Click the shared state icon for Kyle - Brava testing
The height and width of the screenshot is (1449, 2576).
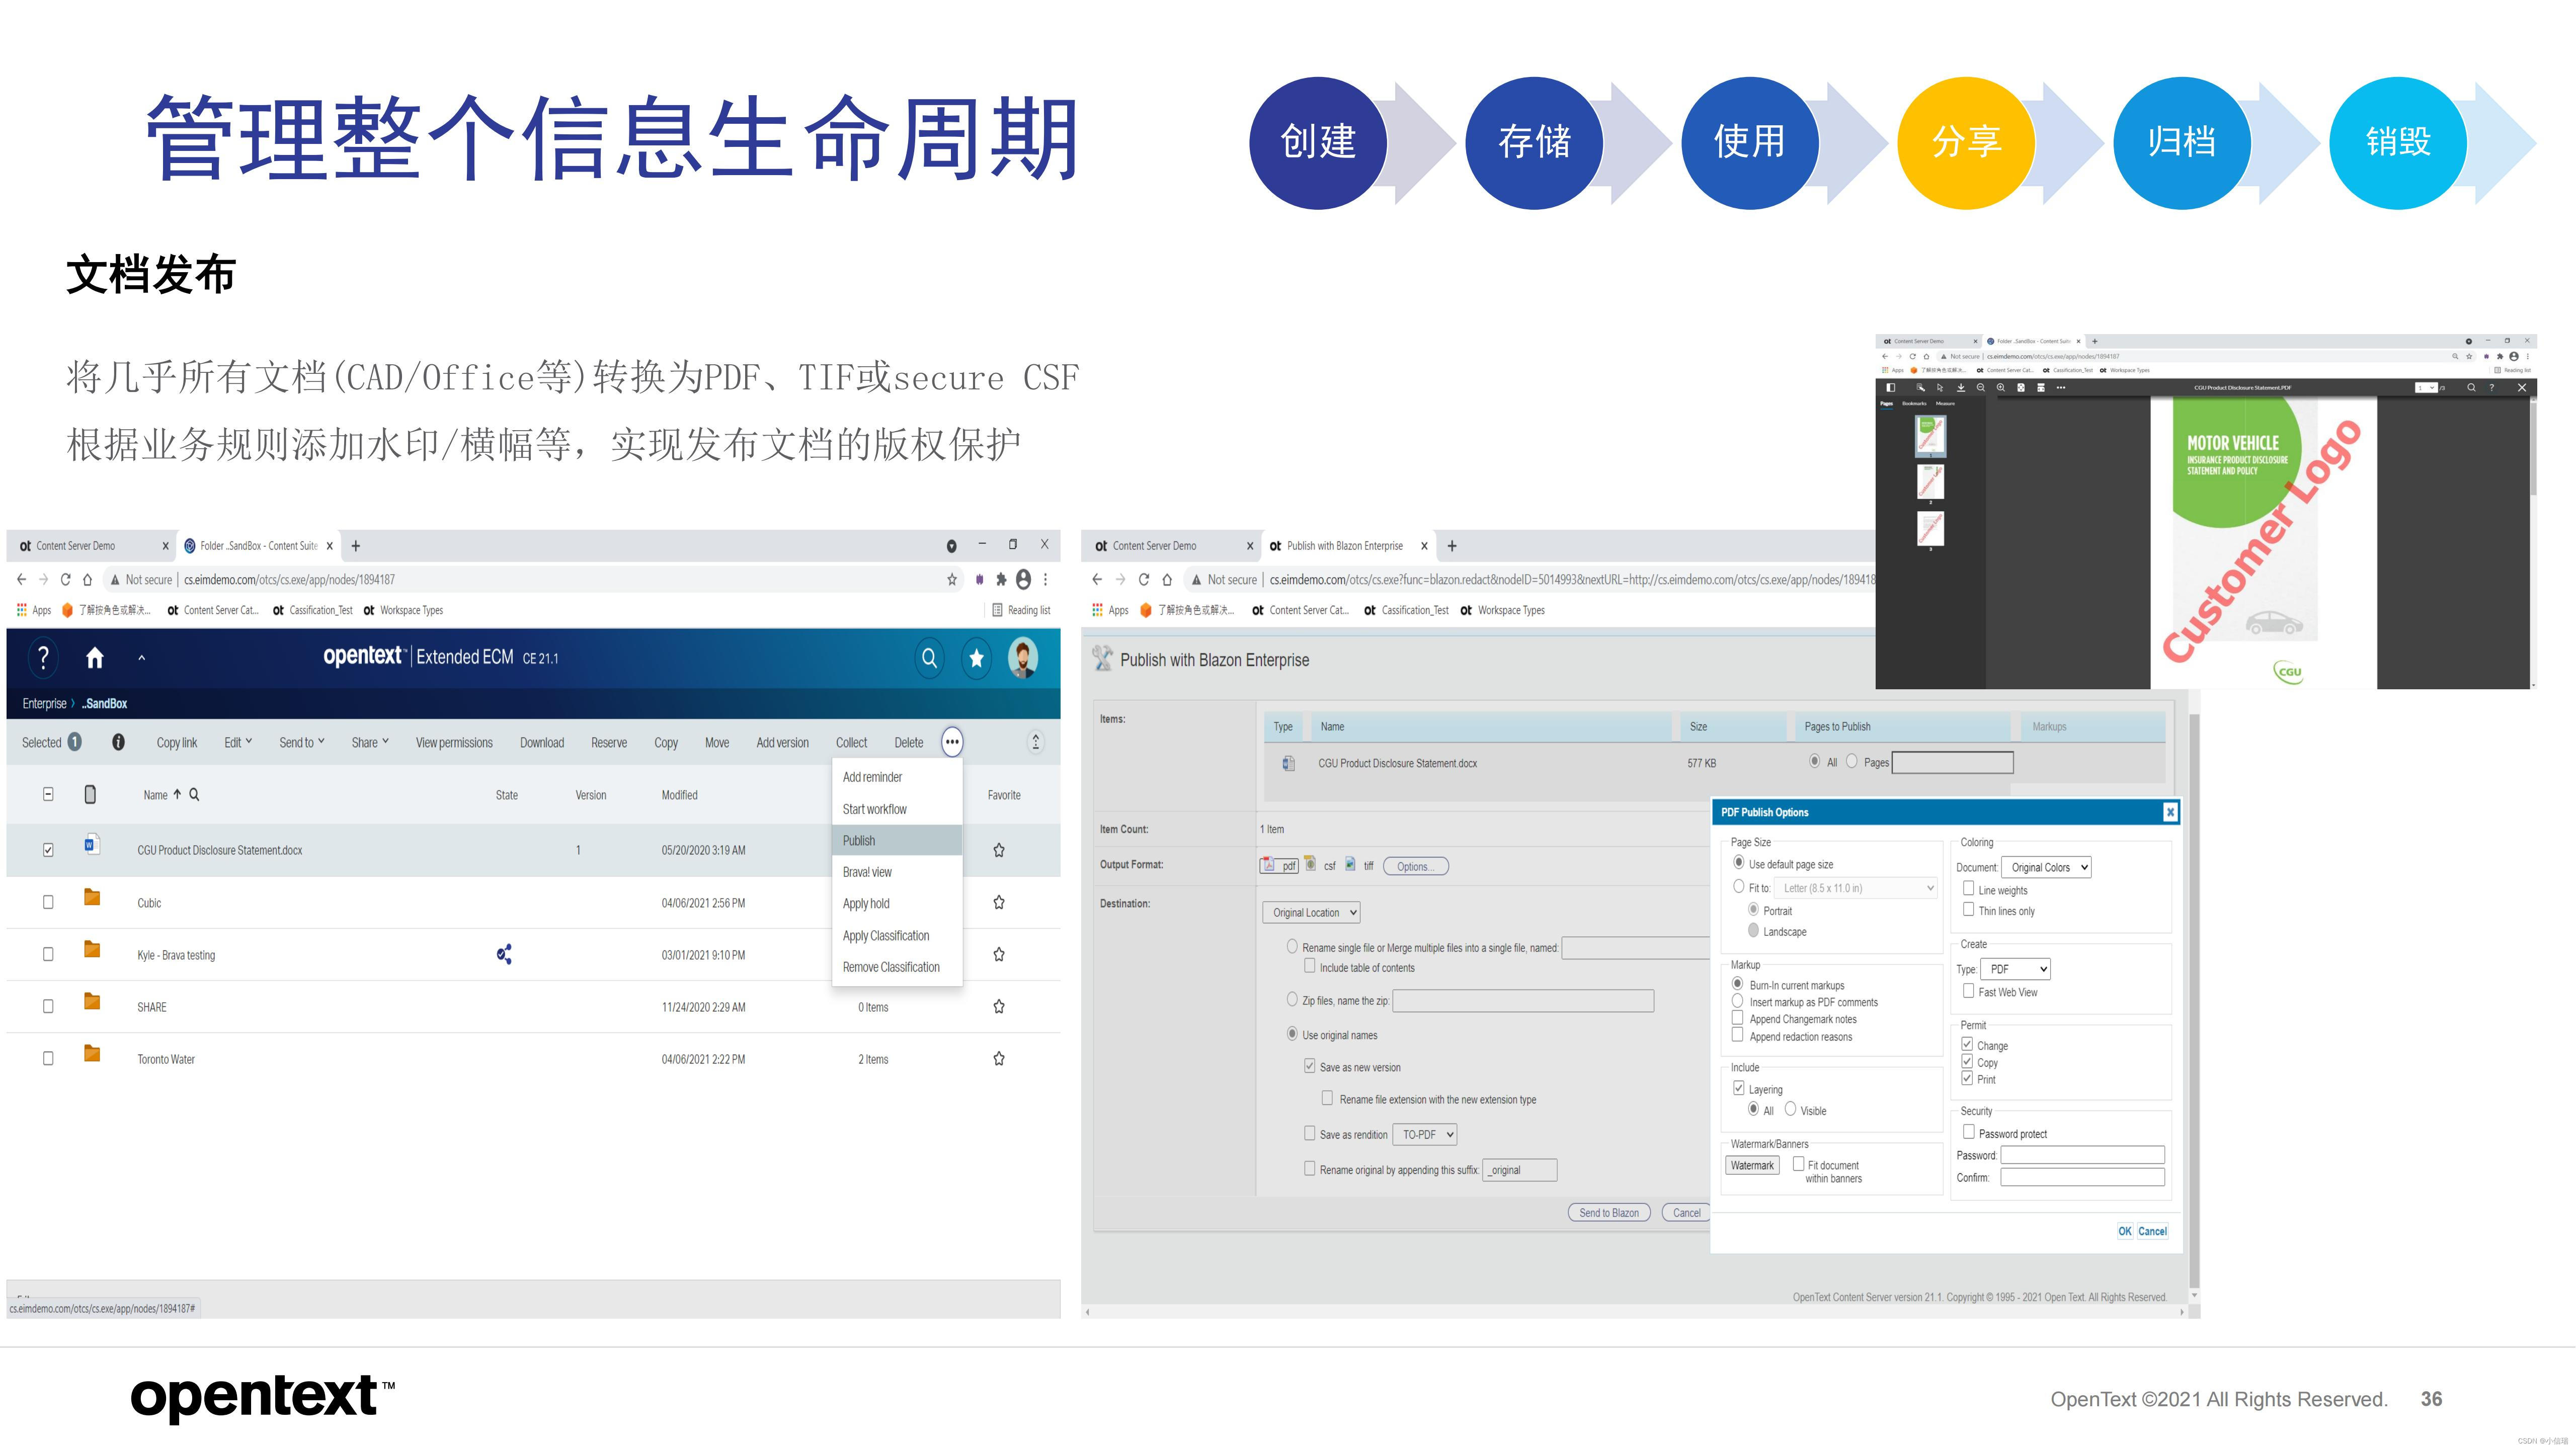point(504,954)
